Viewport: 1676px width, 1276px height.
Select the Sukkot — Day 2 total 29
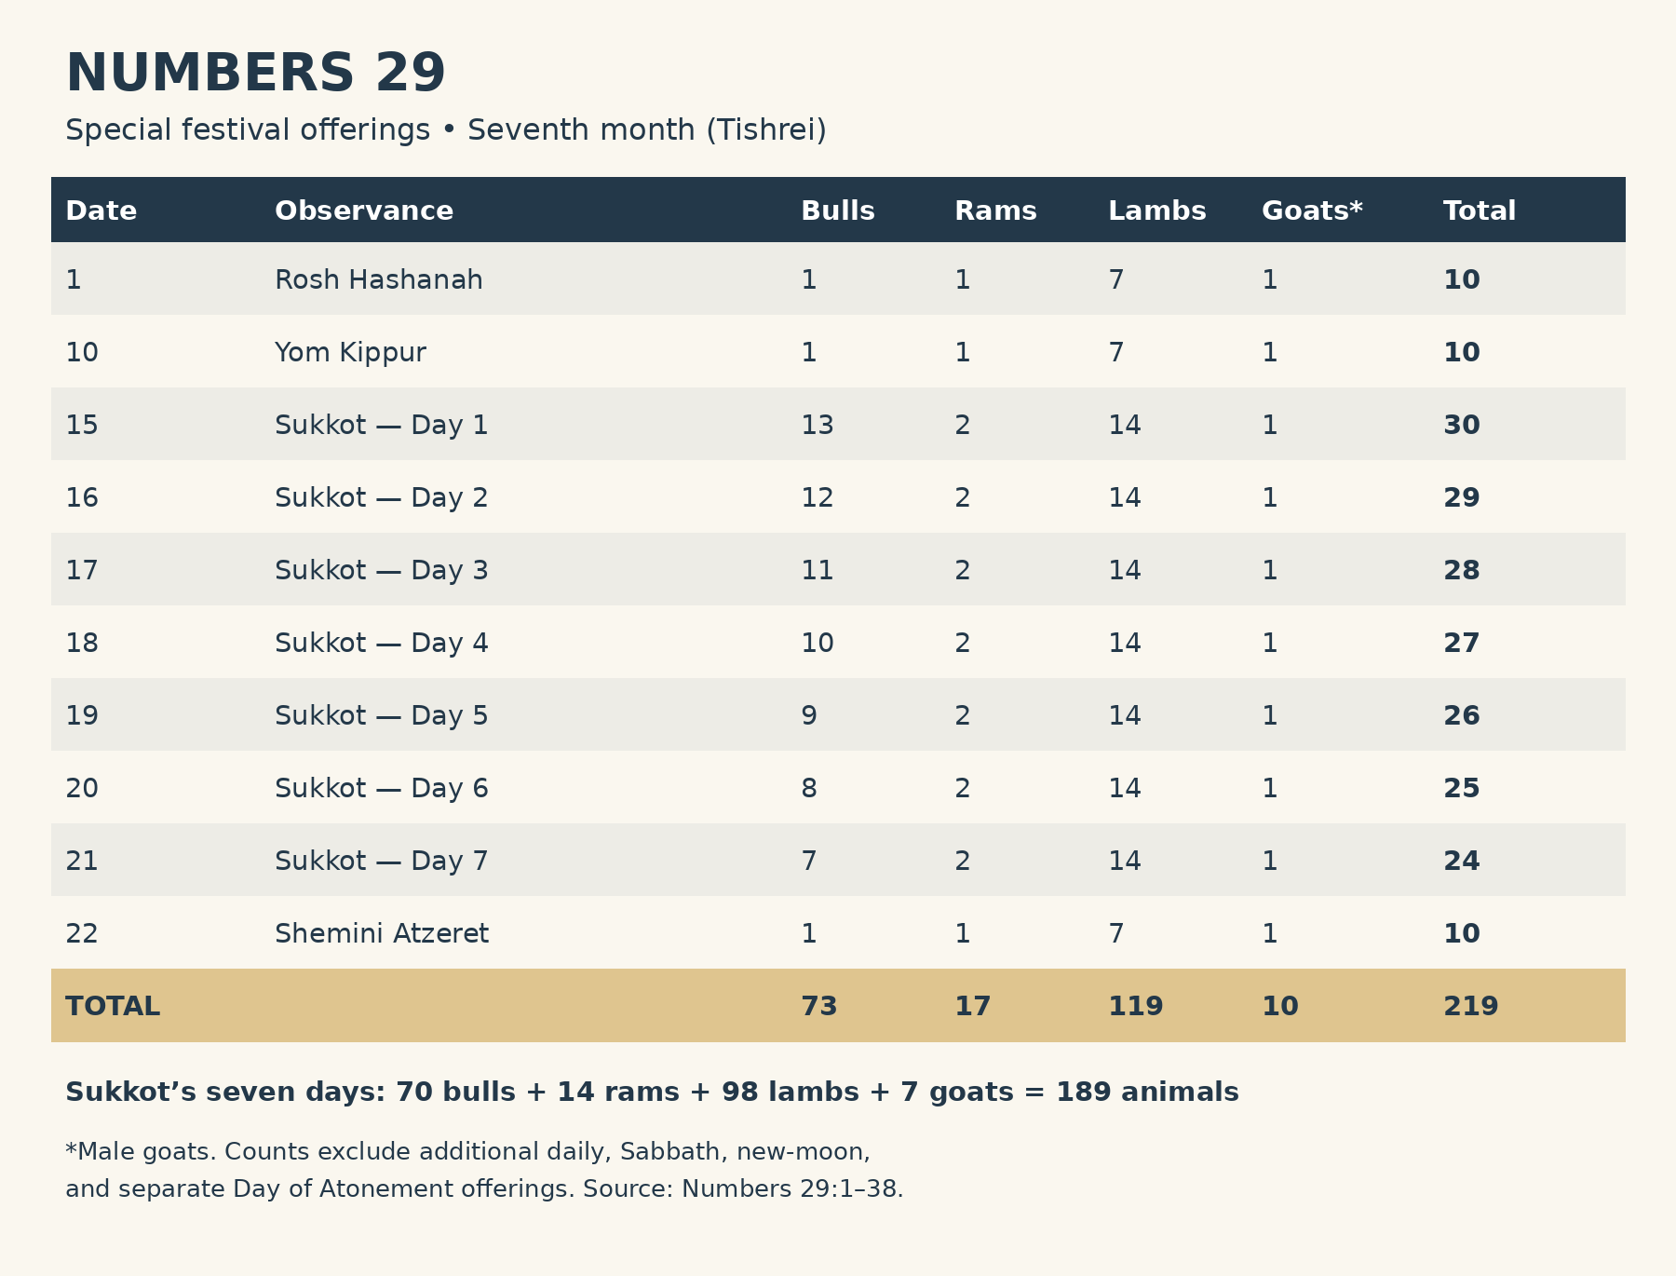click(1462, 497)
